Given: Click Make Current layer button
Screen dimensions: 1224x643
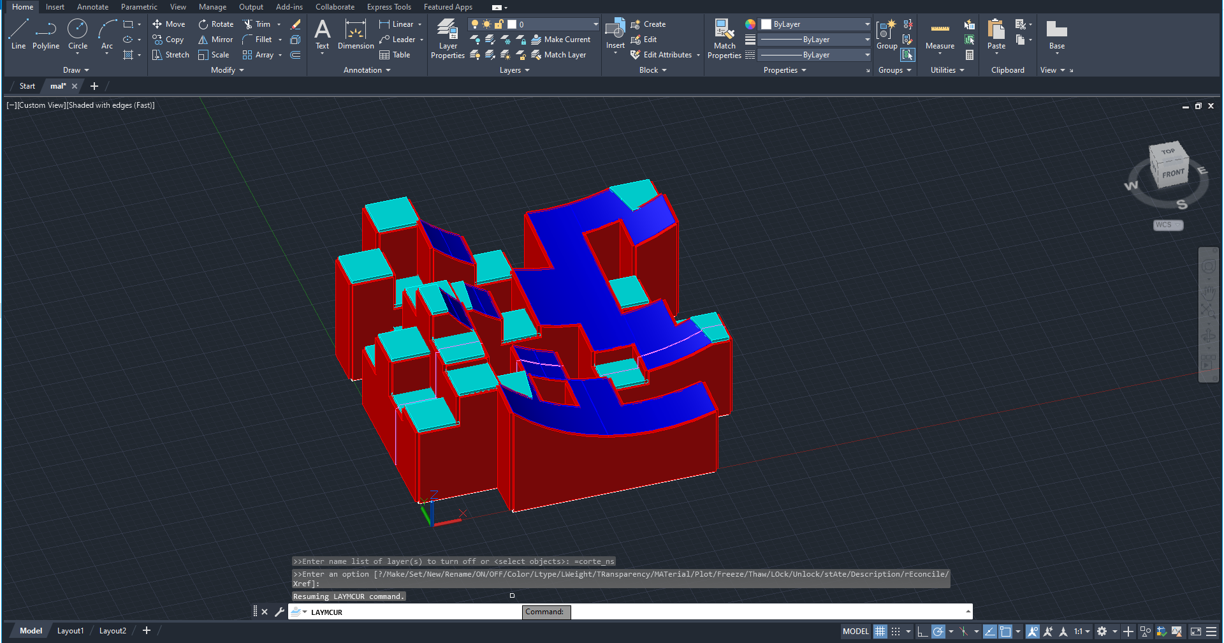Looking at the screenshot, I should tap(561, 40).
